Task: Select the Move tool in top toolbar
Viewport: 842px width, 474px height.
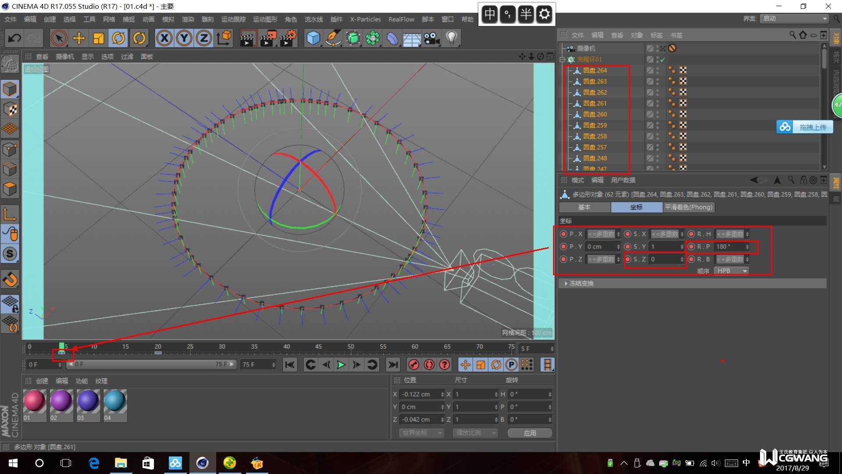Action: tap(79, 39)
